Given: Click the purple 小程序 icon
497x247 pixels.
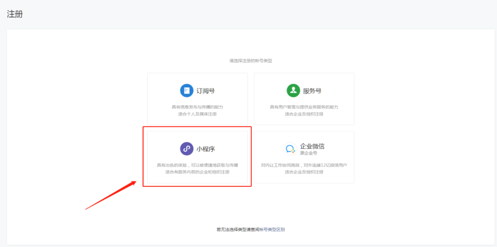Looking at the screenshot, I should coord(186,149).
